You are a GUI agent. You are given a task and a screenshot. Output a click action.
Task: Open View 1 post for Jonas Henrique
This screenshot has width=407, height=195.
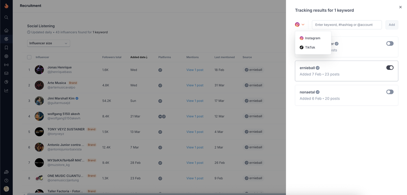click(195, 70)
